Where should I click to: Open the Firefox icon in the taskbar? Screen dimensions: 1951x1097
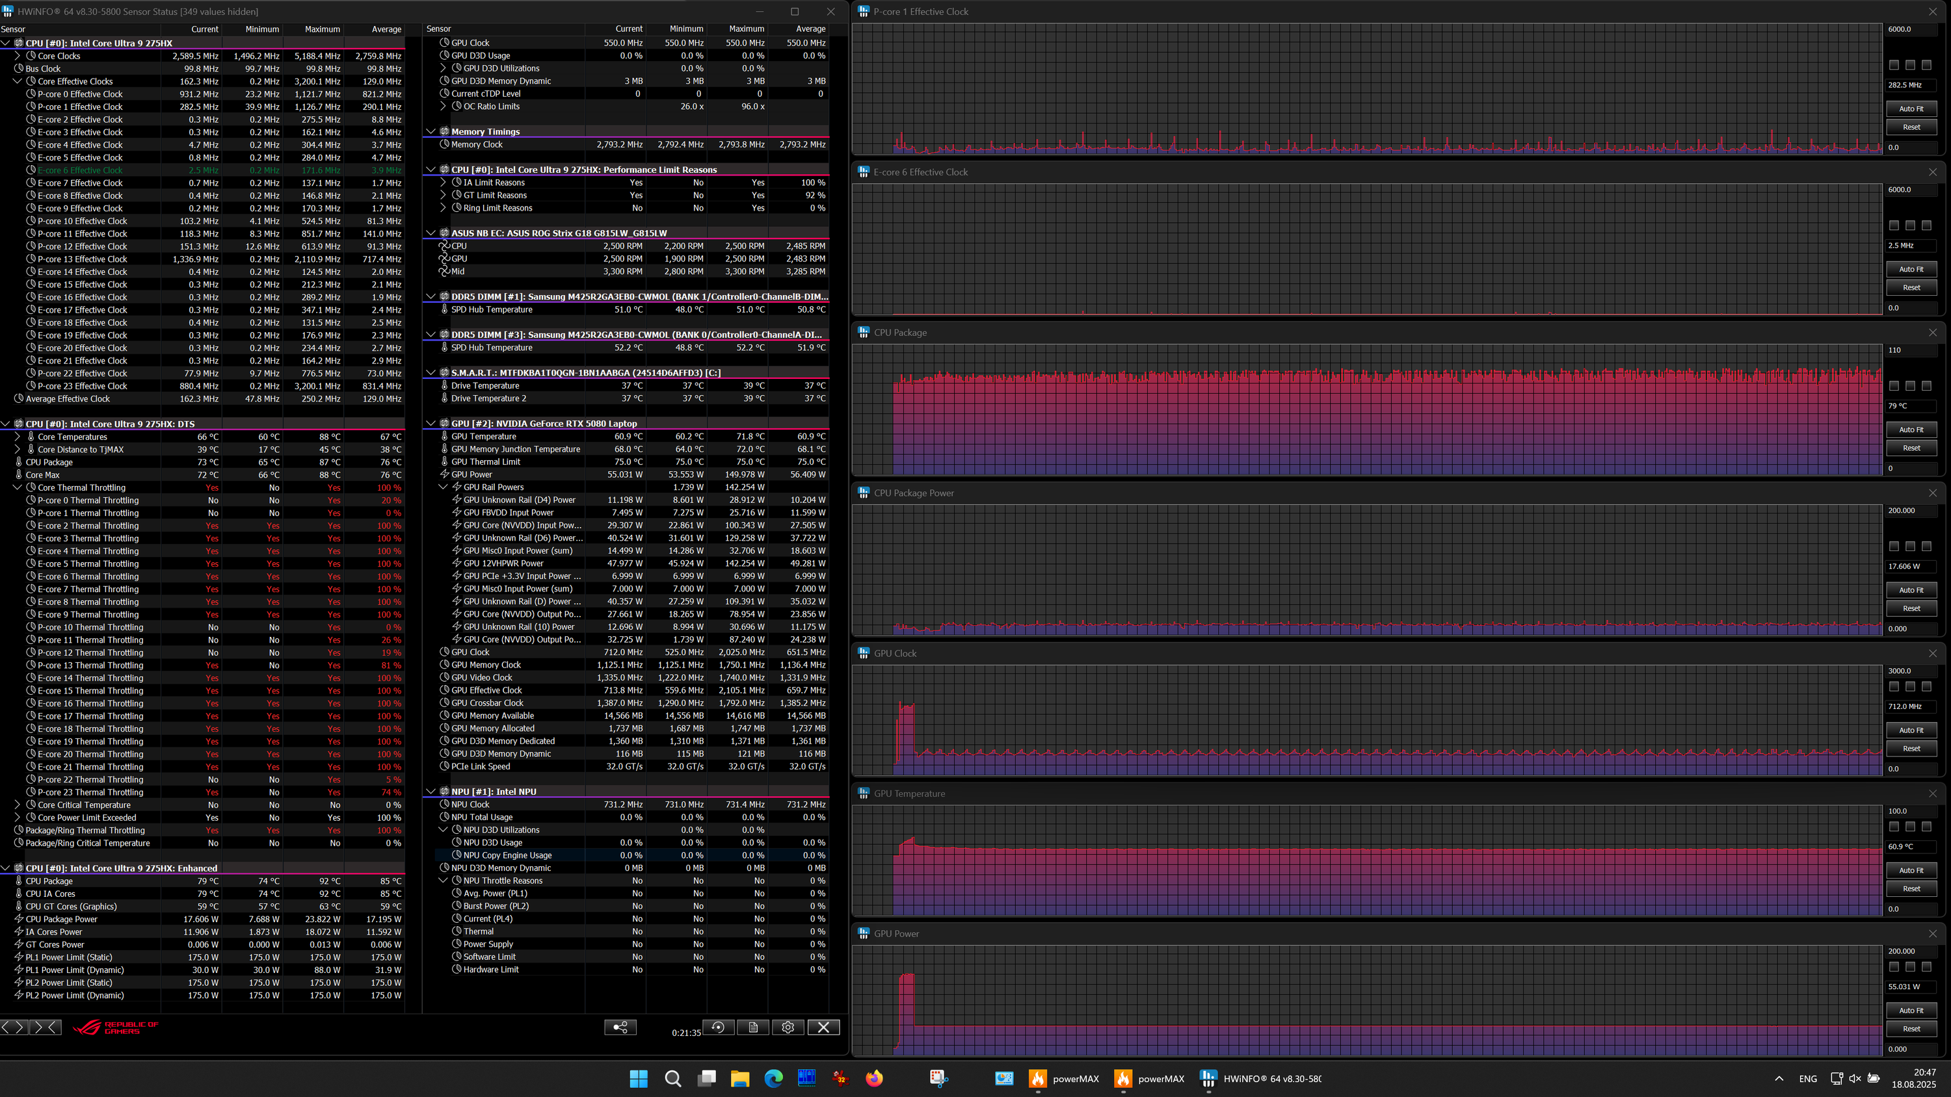coord(874,1078)
